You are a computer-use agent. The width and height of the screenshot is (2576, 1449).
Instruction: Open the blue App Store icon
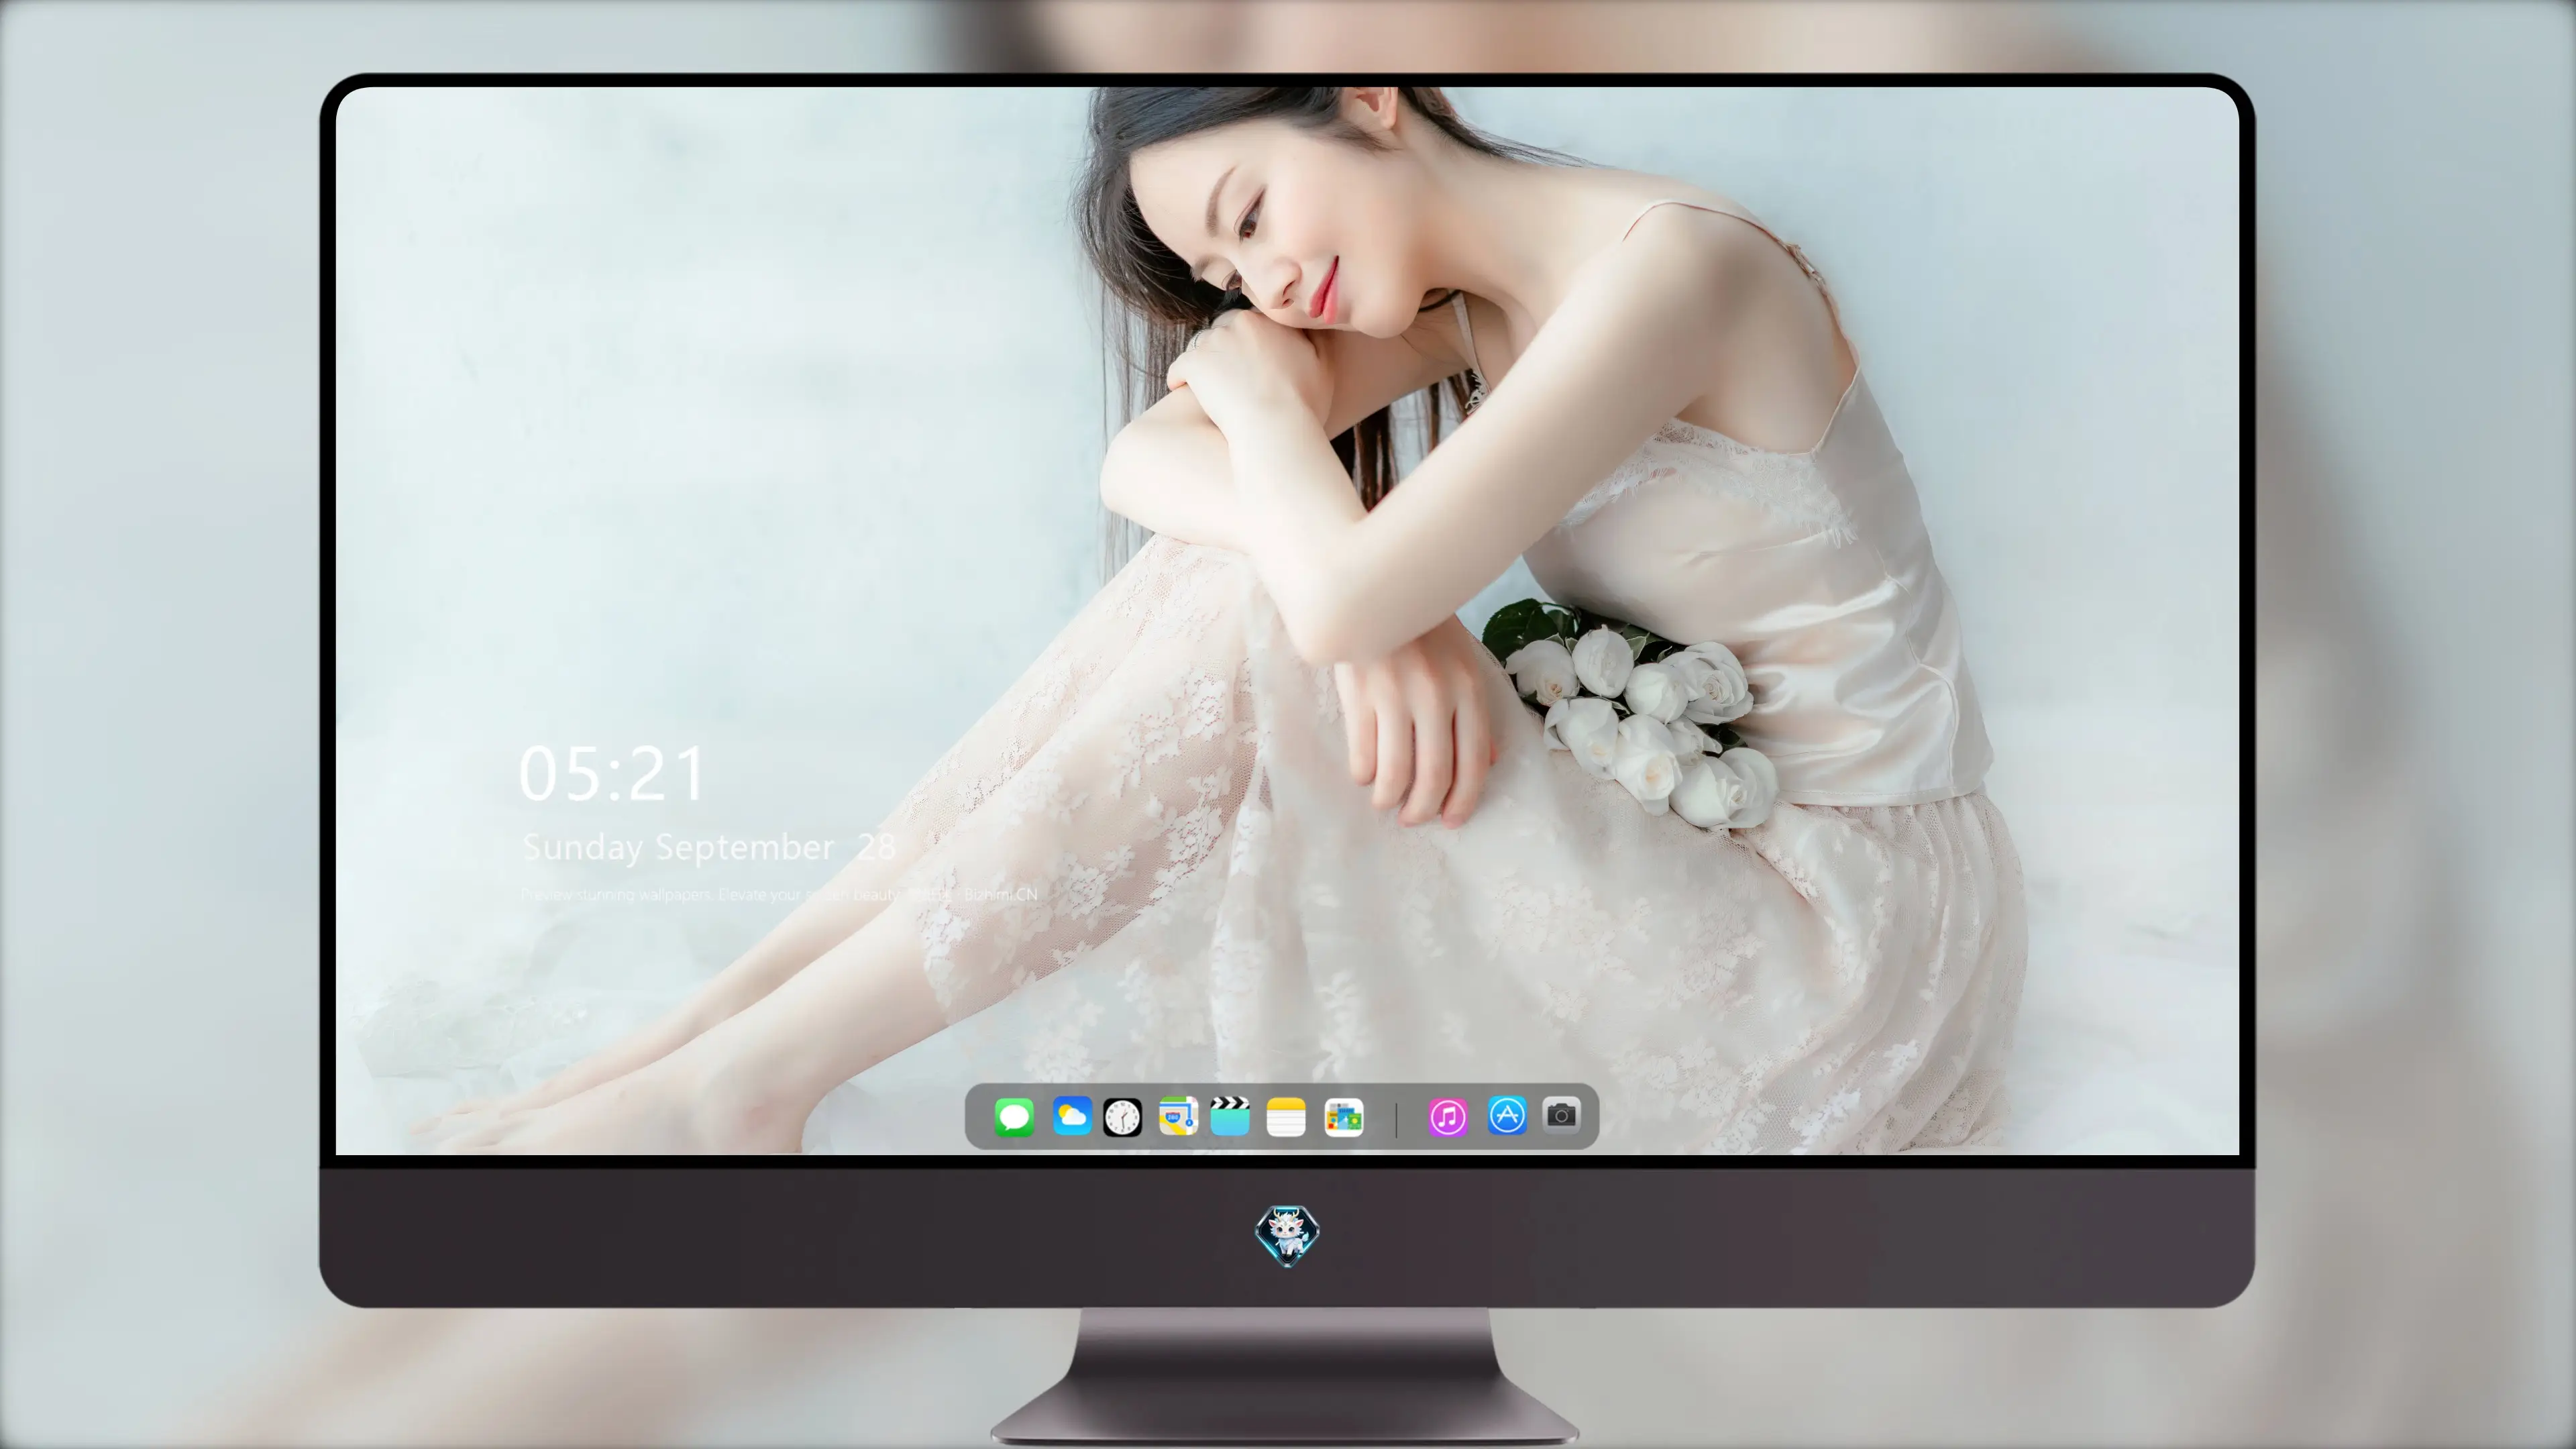click(x=1507, y=1115)
